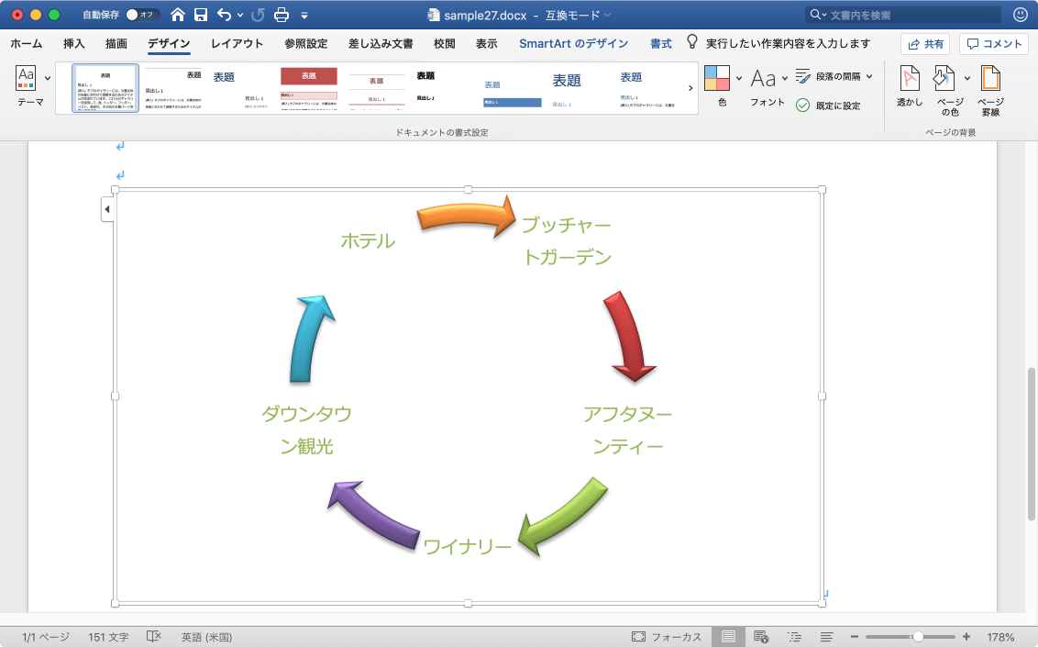Click the search document field
This screenshot has width=1038, height=647.
(x=903, y=15)
